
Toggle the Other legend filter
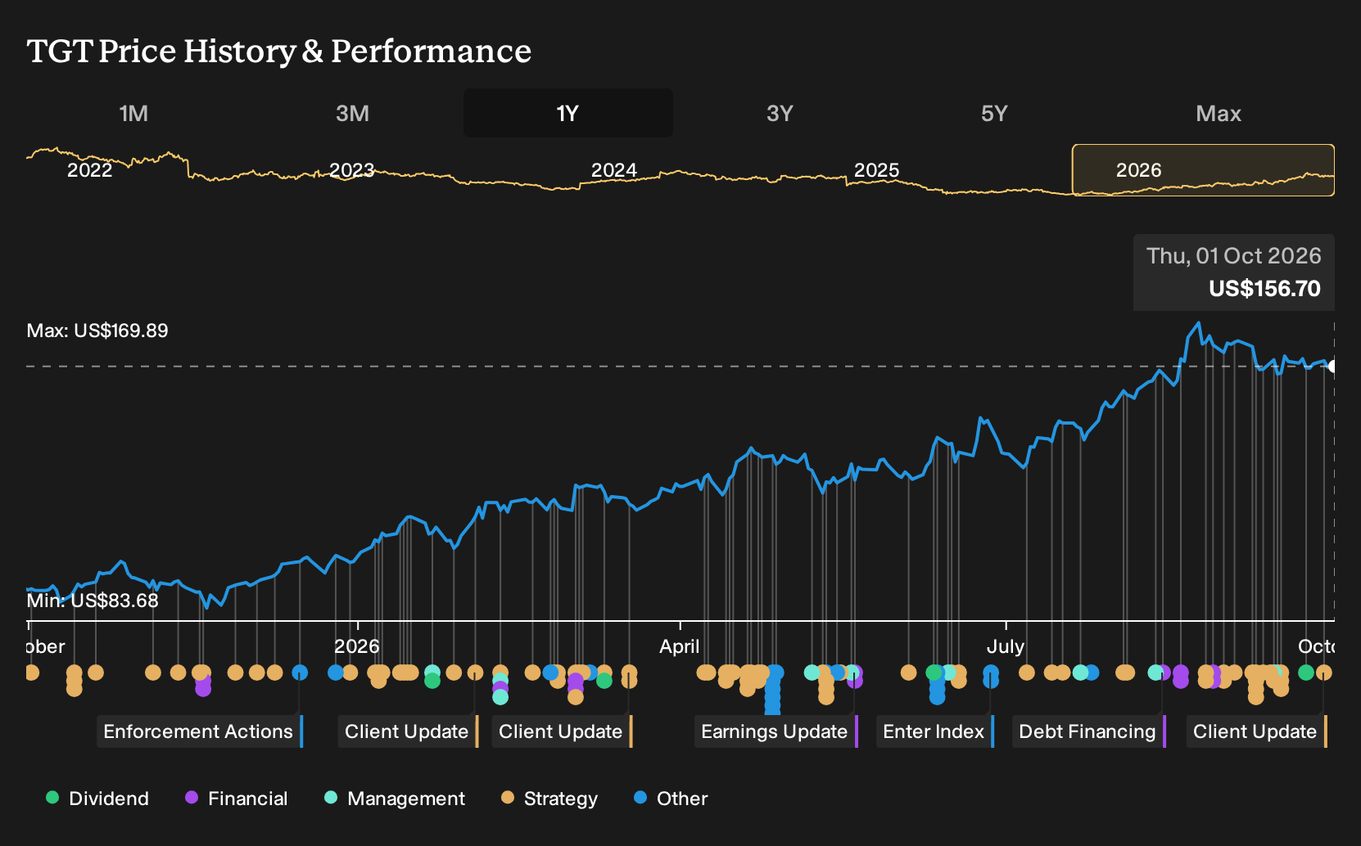coord(671,798)
